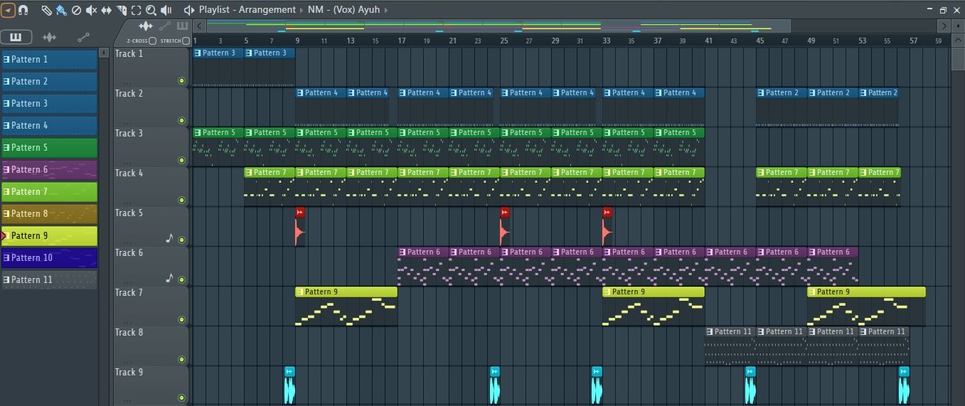Click the Track 9 header name
Image resolution: width=965 pixels, height=406 pixels.
click(129, 373)
